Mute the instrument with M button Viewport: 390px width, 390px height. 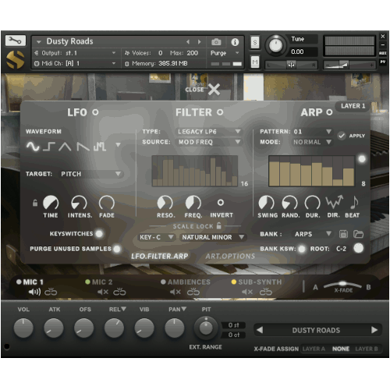[255, 62]
